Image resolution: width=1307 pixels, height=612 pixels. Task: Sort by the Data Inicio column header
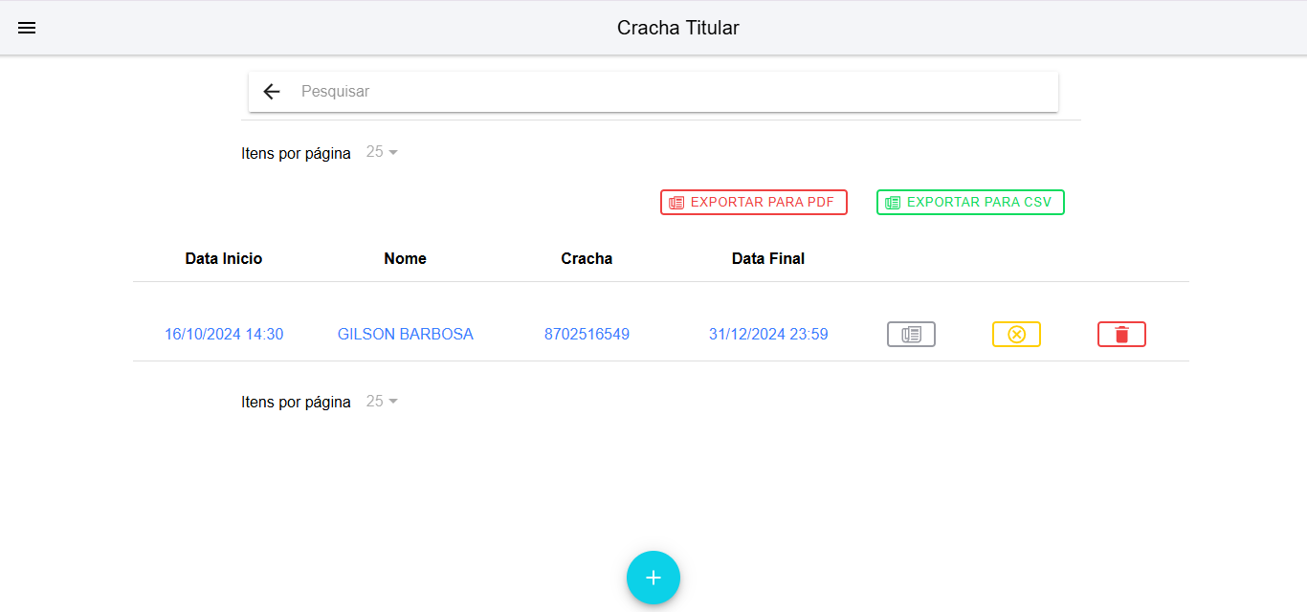(x=223, y=258)
